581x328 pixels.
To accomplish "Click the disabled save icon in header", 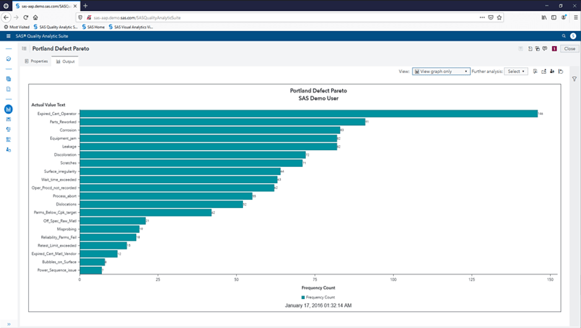I will point(521,48).
